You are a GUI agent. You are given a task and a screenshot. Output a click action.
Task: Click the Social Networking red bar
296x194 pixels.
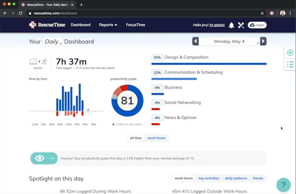point(156,109)
